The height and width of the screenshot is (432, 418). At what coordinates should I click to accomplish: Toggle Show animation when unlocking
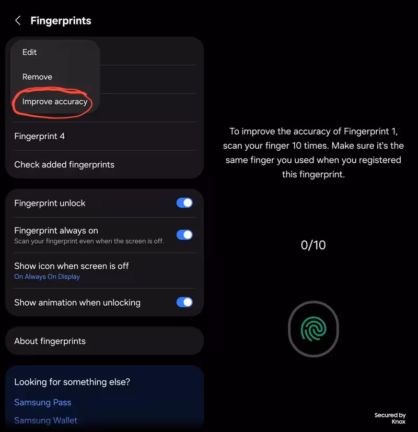point(184,302)
